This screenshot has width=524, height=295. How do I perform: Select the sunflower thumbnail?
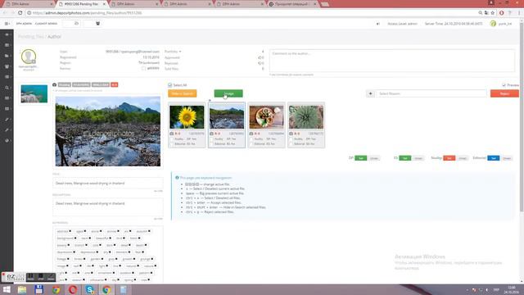(187, 117)
